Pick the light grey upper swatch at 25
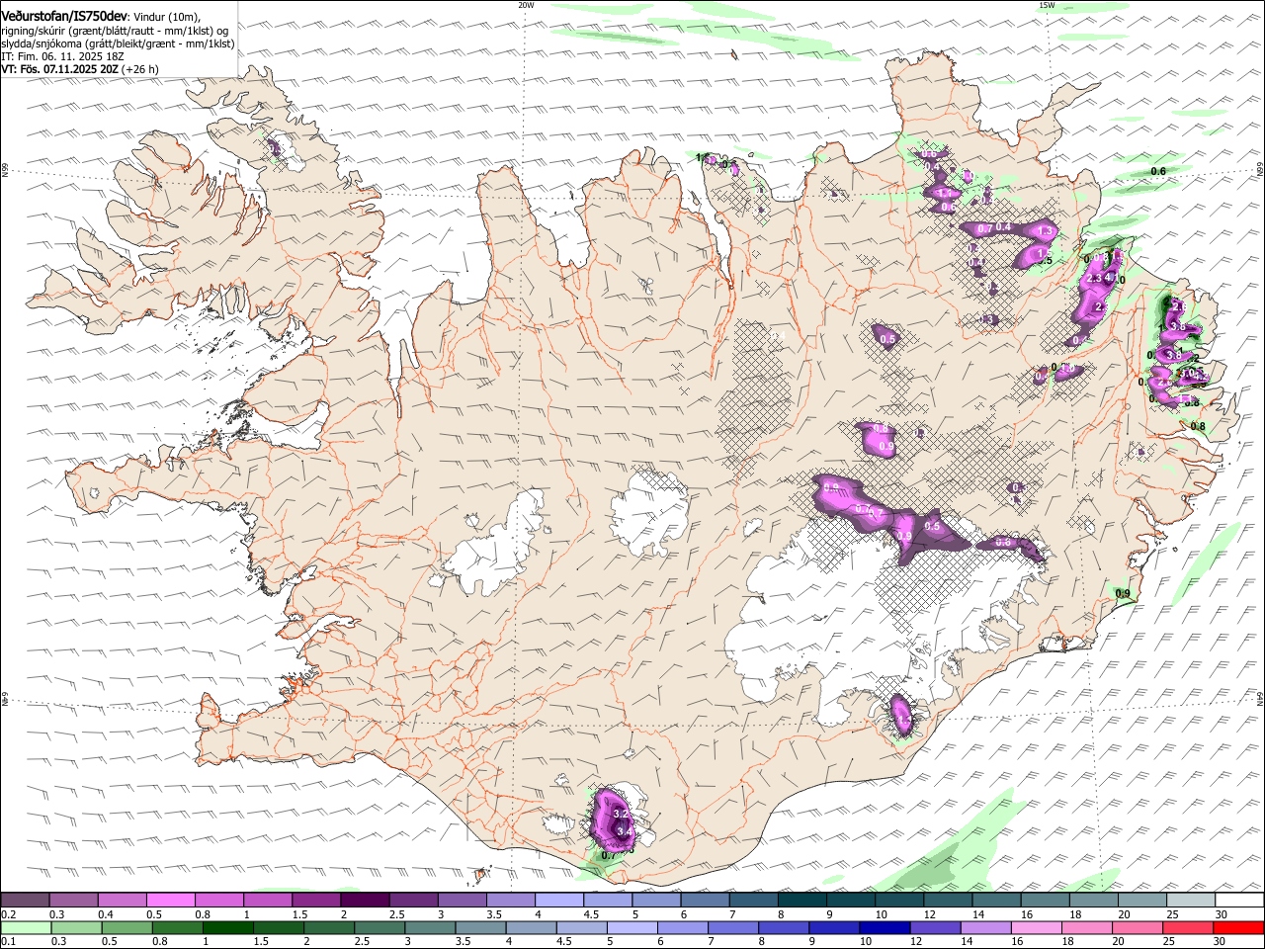 pyautogui.click(x=1192, y=900)
